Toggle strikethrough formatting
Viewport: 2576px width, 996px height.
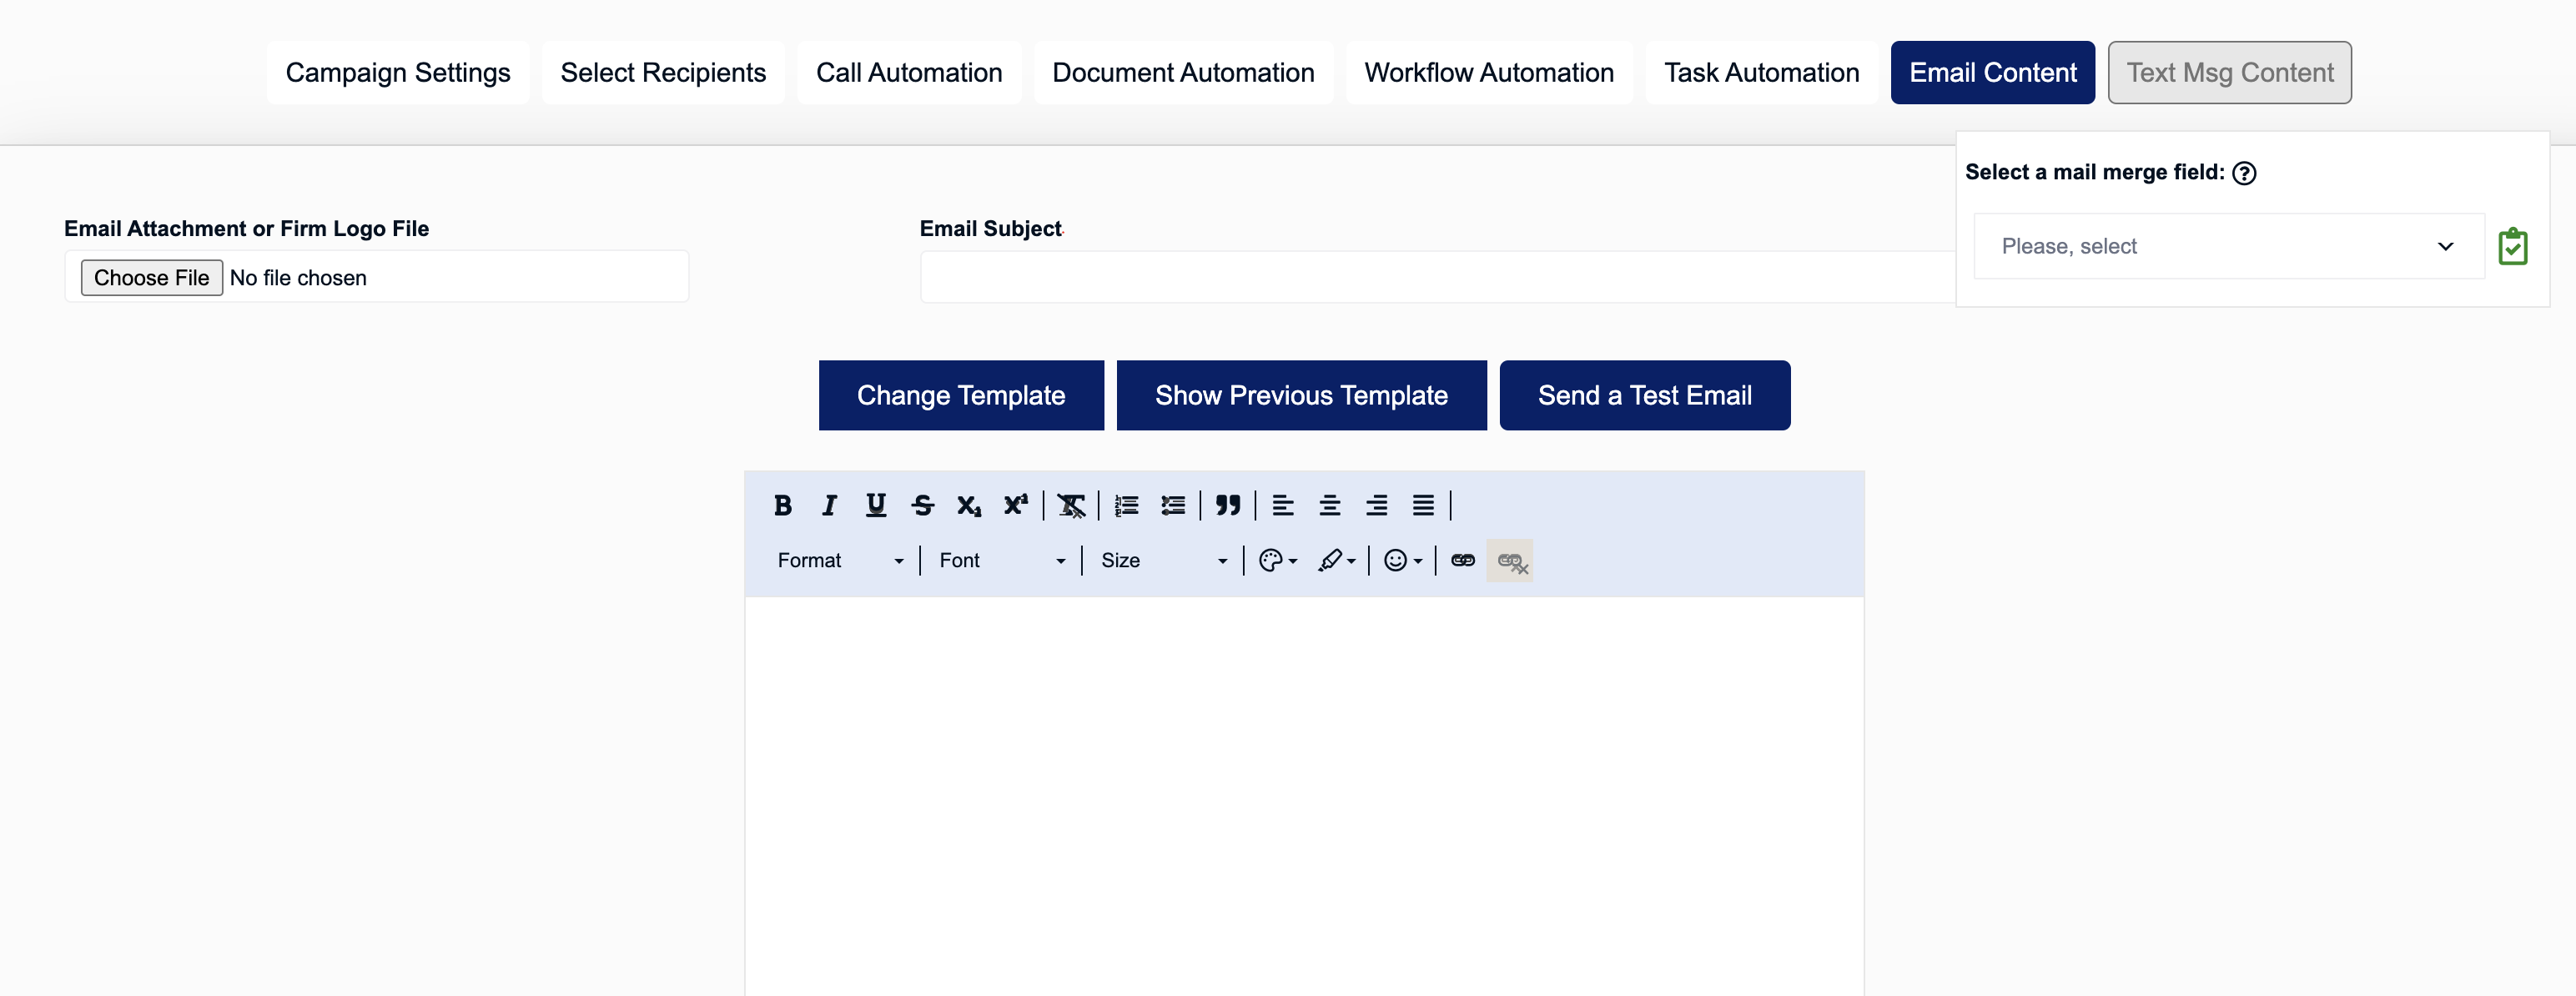922,506
